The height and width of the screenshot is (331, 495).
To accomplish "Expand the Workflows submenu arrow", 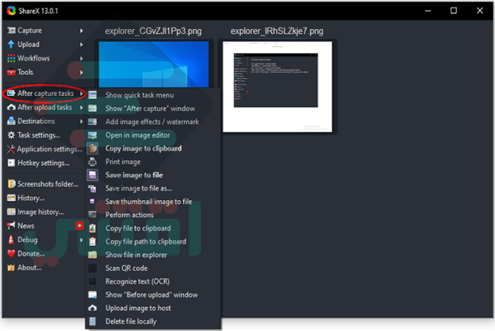I will [x=81, y=58].
